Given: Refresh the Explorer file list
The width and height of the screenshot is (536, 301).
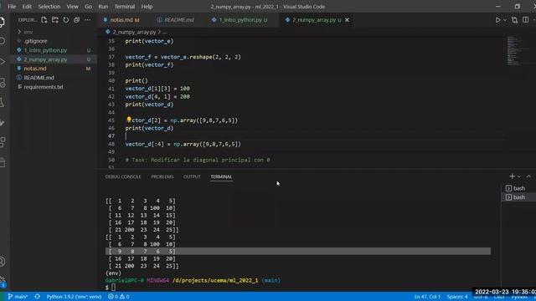Looking at the screenshot, I should click(x=65, y=20).
